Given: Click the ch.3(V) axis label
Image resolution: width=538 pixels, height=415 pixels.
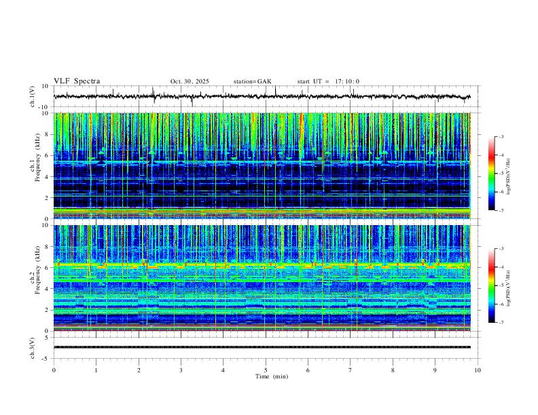Looking at the screenshot, I should point(33,348).
